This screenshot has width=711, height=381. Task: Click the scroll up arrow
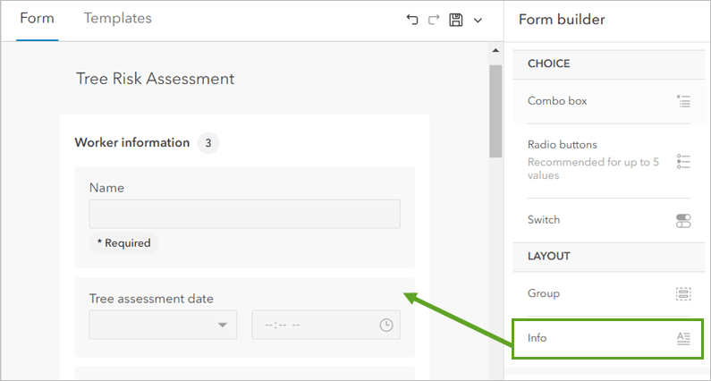click(x=495, y=50)
